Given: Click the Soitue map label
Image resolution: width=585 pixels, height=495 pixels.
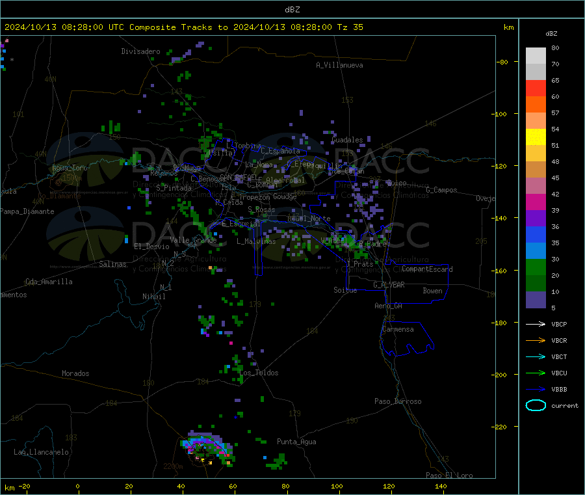Looking at the screenshot, I should point(345,290).
